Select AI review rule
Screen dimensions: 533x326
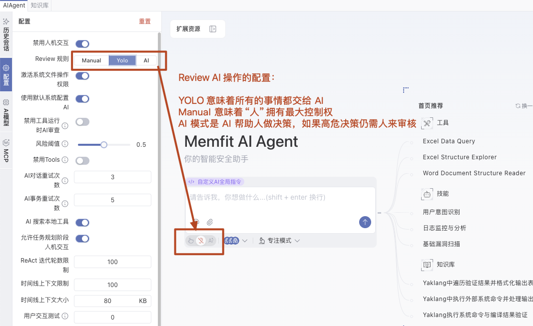(146, 60)
